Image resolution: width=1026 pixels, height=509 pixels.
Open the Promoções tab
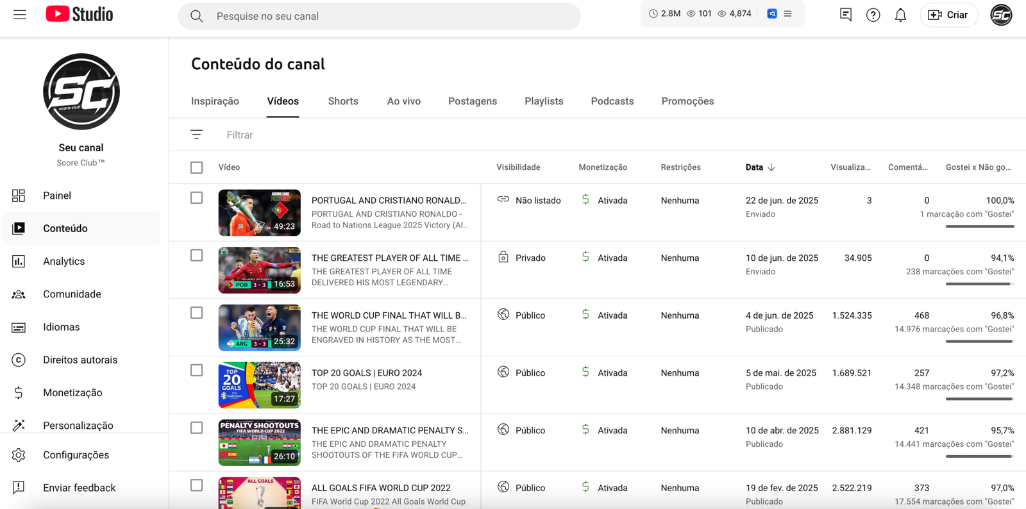(687, 101)
